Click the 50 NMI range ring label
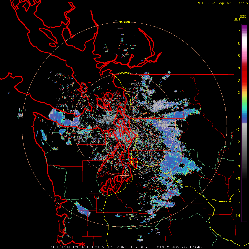 (x=124, y=73)
